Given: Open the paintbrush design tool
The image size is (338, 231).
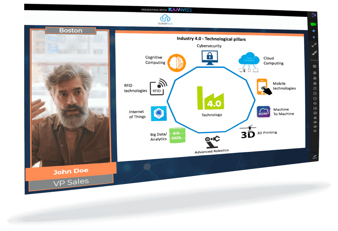Looking at the screenshot, I should [314, 53].
